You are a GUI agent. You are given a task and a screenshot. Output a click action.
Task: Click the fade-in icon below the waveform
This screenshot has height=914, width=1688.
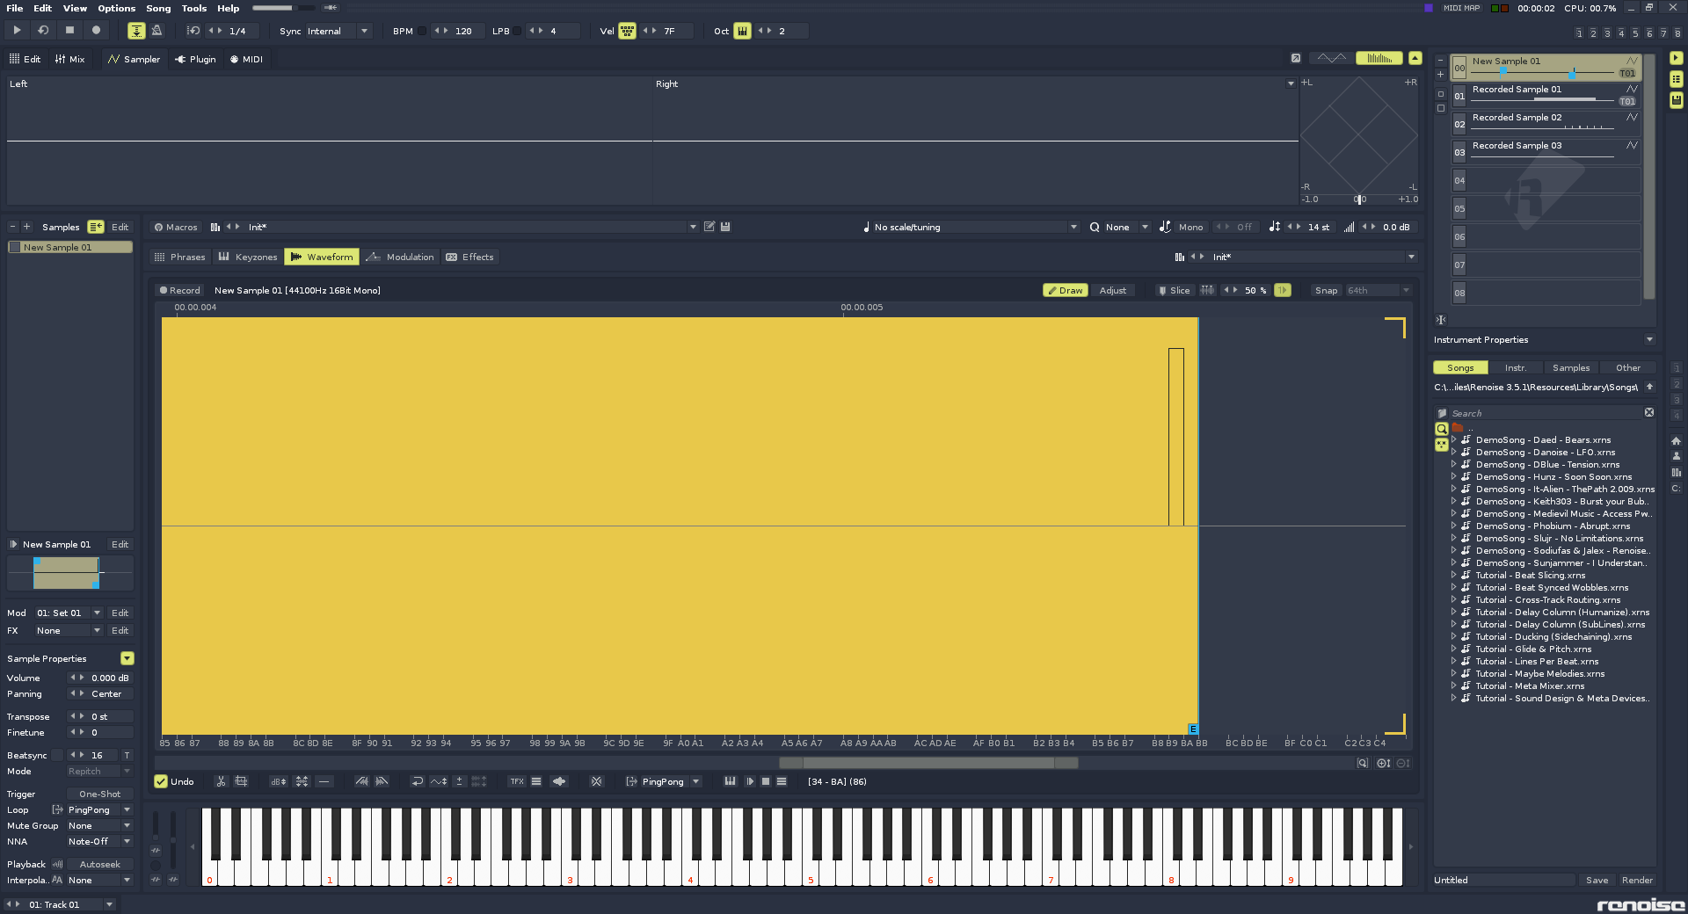pos(361,781)
